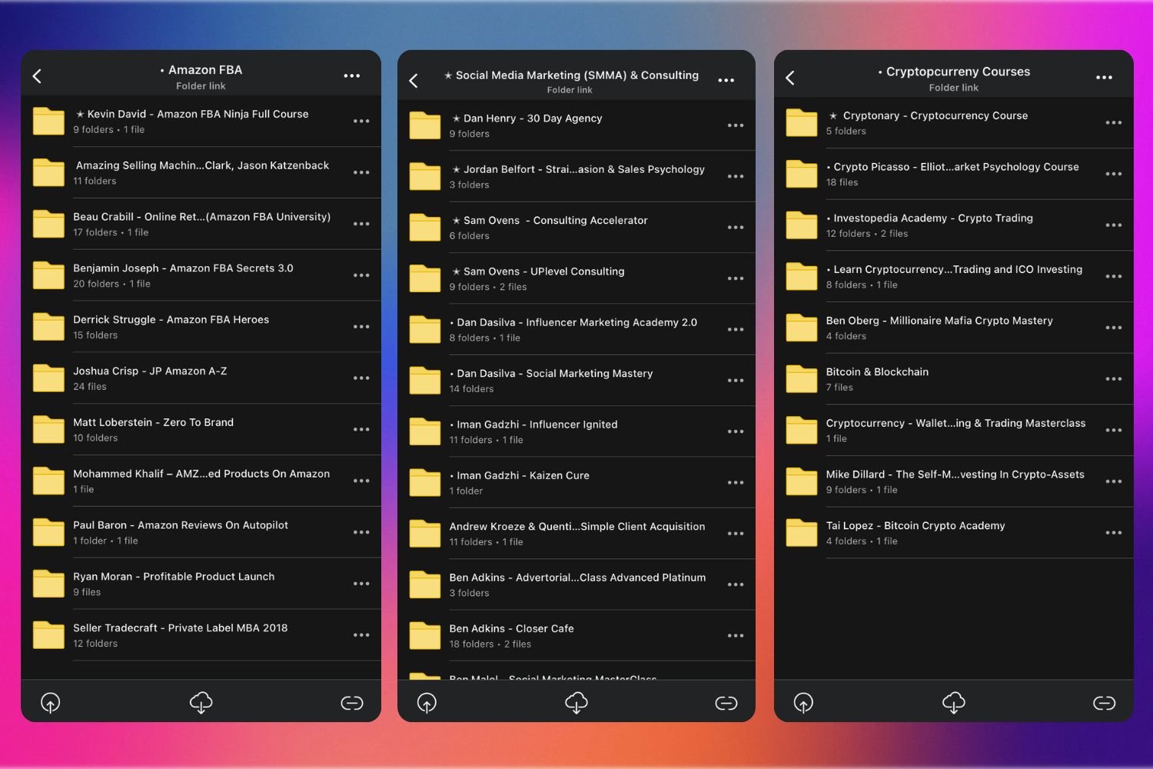Open Benjamin Joseph - Amazon FBA Secrets 3.0
The height and width of the screenshot is (769, 1153).
pyautogui.click(x=201, y=275)
